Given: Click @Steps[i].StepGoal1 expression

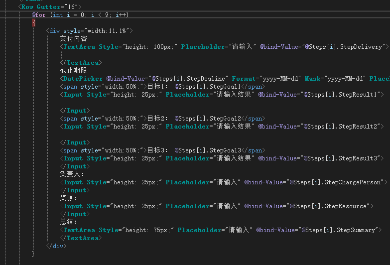Looking at the screenshot, I should tap(208, 87).
